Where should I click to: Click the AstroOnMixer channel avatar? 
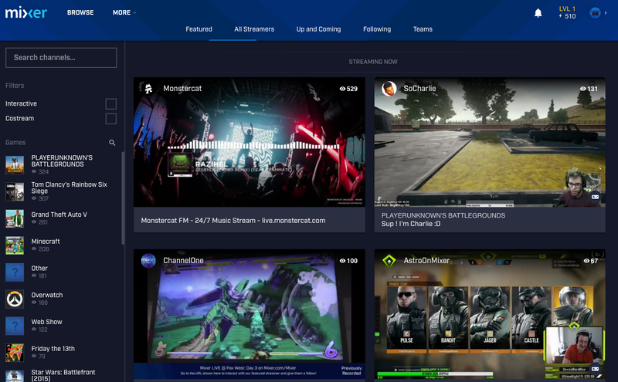pos(389,261)
